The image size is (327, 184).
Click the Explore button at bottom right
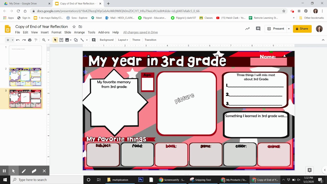(x=309, y=170)
